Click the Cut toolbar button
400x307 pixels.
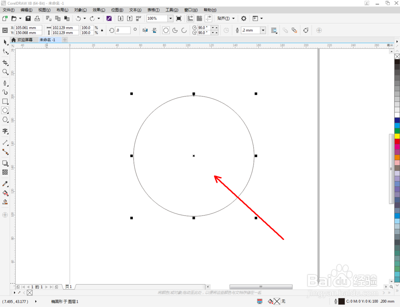click(x=48, y=18)
